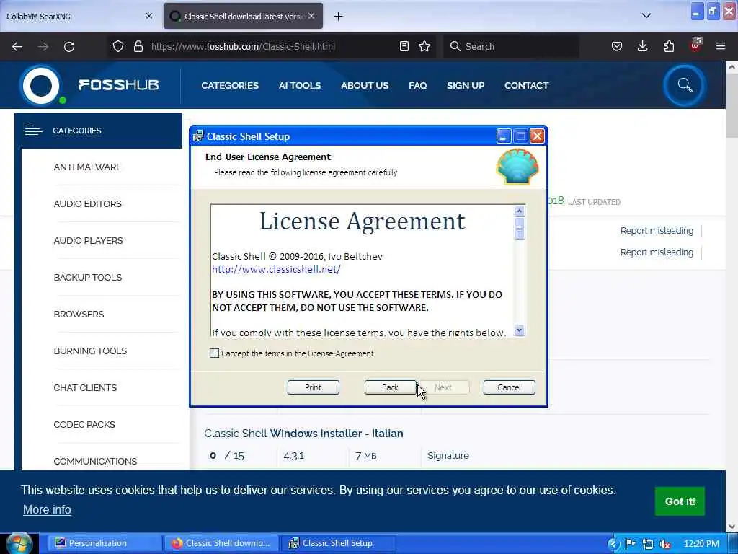The image size is (738, 554).
Task: Open the Pocket save icon
Action: coord(617,46)
